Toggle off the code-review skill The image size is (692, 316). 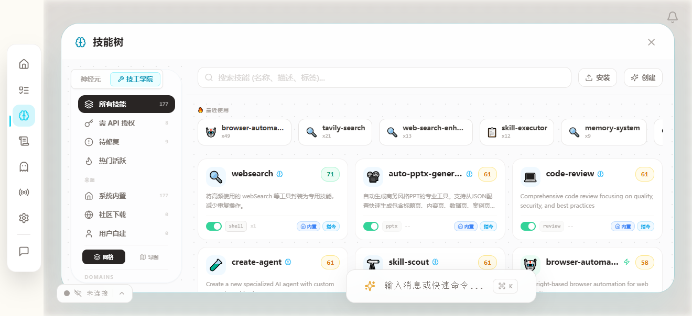click(528, 226)
